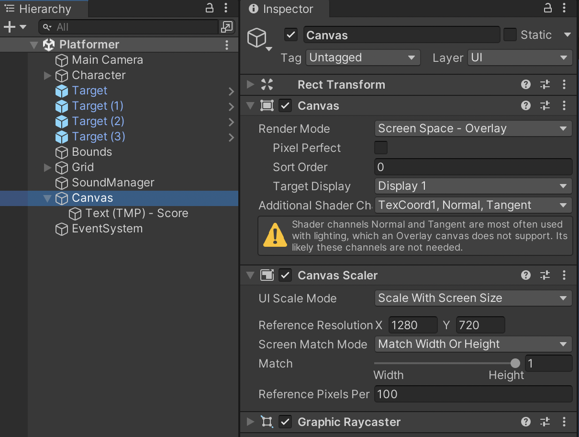Click the plus icon to create object

9,27
